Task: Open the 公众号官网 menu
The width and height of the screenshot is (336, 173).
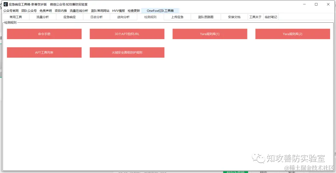Action: point(11,11)
